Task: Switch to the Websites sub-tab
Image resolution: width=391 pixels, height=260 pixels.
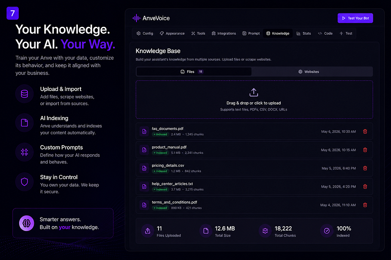Action: click(312, 71)
